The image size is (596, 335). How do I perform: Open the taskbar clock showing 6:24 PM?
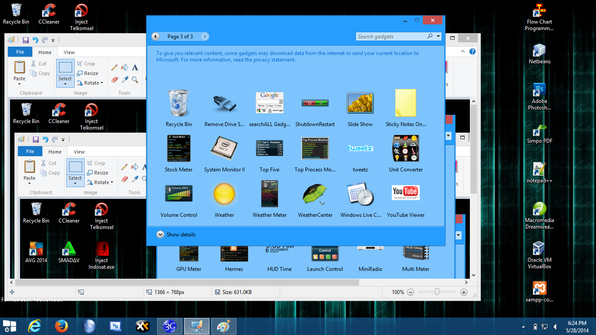(577, 326)
